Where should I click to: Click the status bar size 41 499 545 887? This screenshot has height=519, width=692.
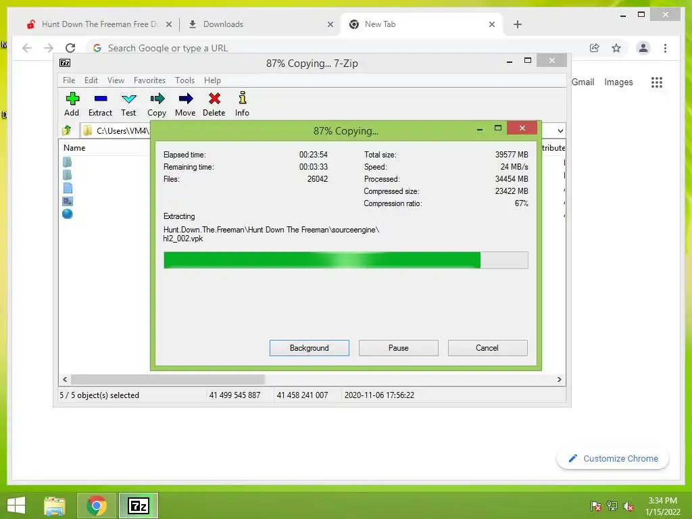click(x=234, y=395)
